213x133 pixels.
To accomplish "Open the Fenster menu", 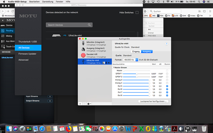I will point(59,2).
